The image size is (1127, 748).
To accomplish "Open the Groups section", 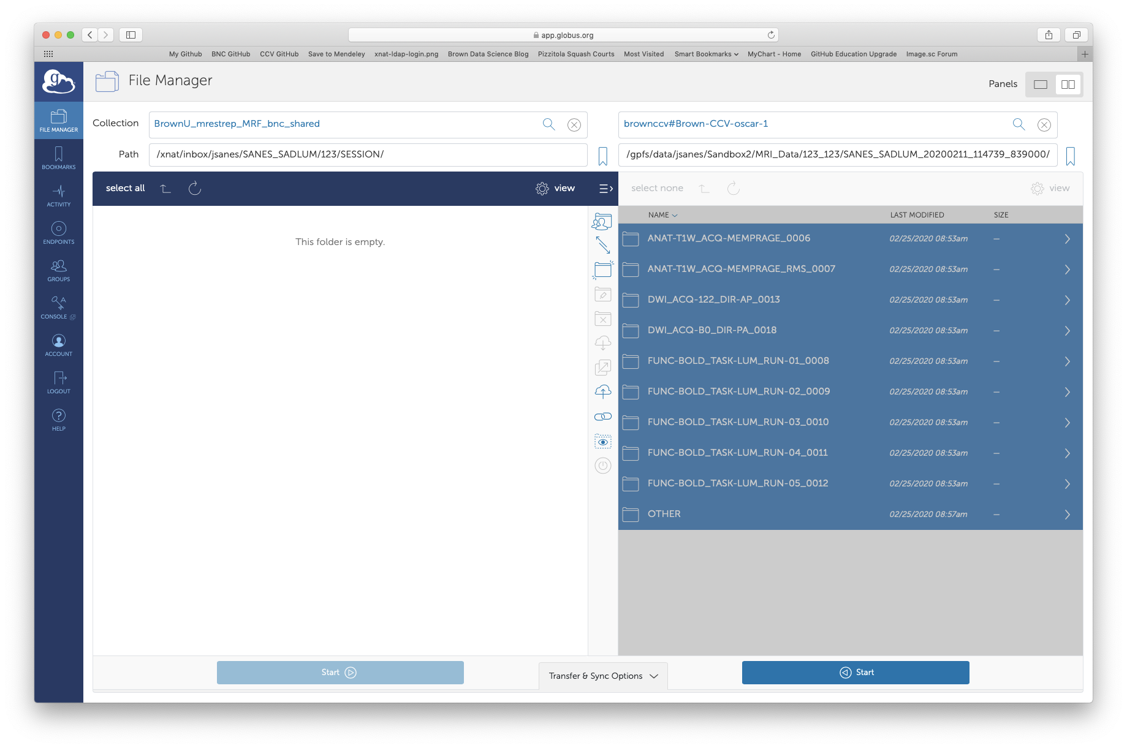I will point(59,270).
